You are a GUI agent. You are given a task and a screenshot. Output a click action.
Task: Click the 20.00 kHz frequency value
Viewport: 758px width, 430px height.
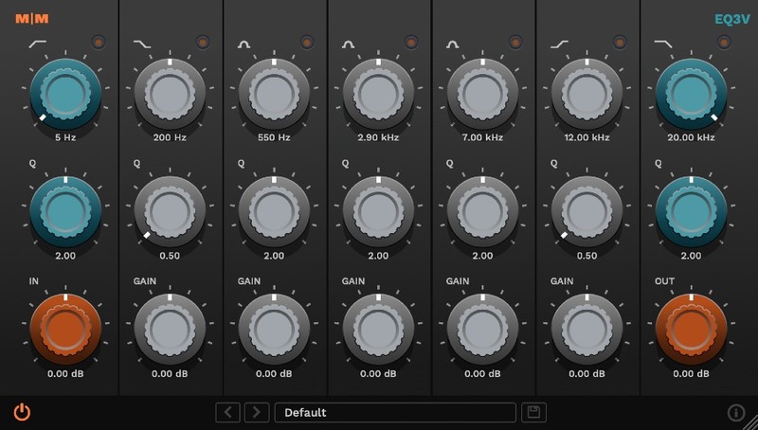tap(692, 137)
